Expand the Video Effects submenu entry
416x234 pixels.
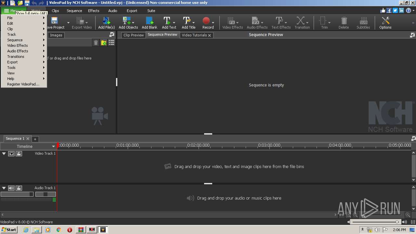[x=24, y=45]
